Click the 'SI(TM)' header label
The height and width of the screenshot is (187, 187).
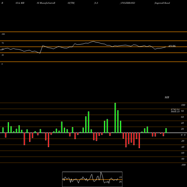71,3
